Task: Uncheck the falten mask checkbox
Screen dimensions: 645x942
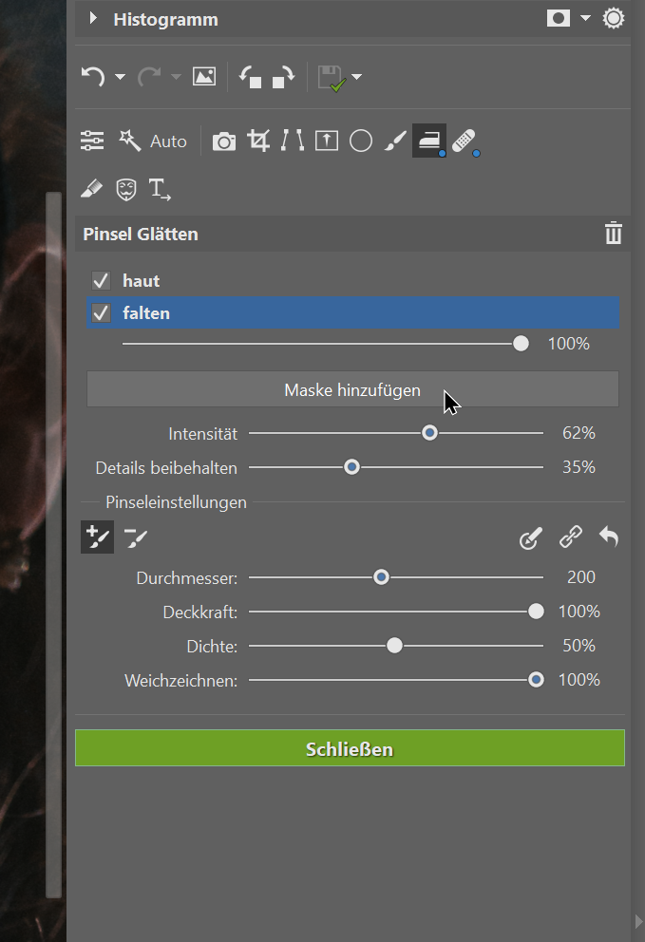Action: pos(101,313)
